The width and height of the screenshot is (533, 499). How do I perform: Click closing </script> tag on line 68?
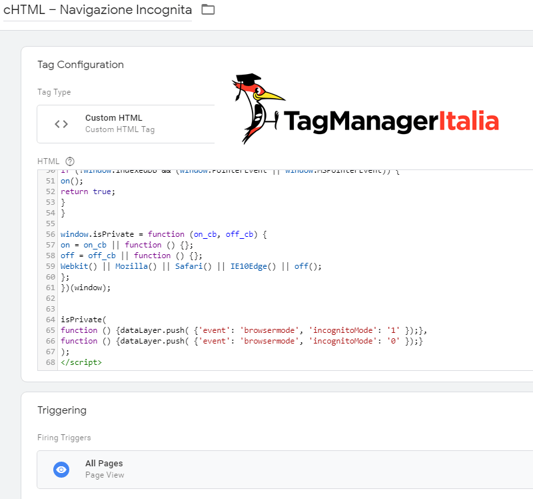(x=81, y=362)
